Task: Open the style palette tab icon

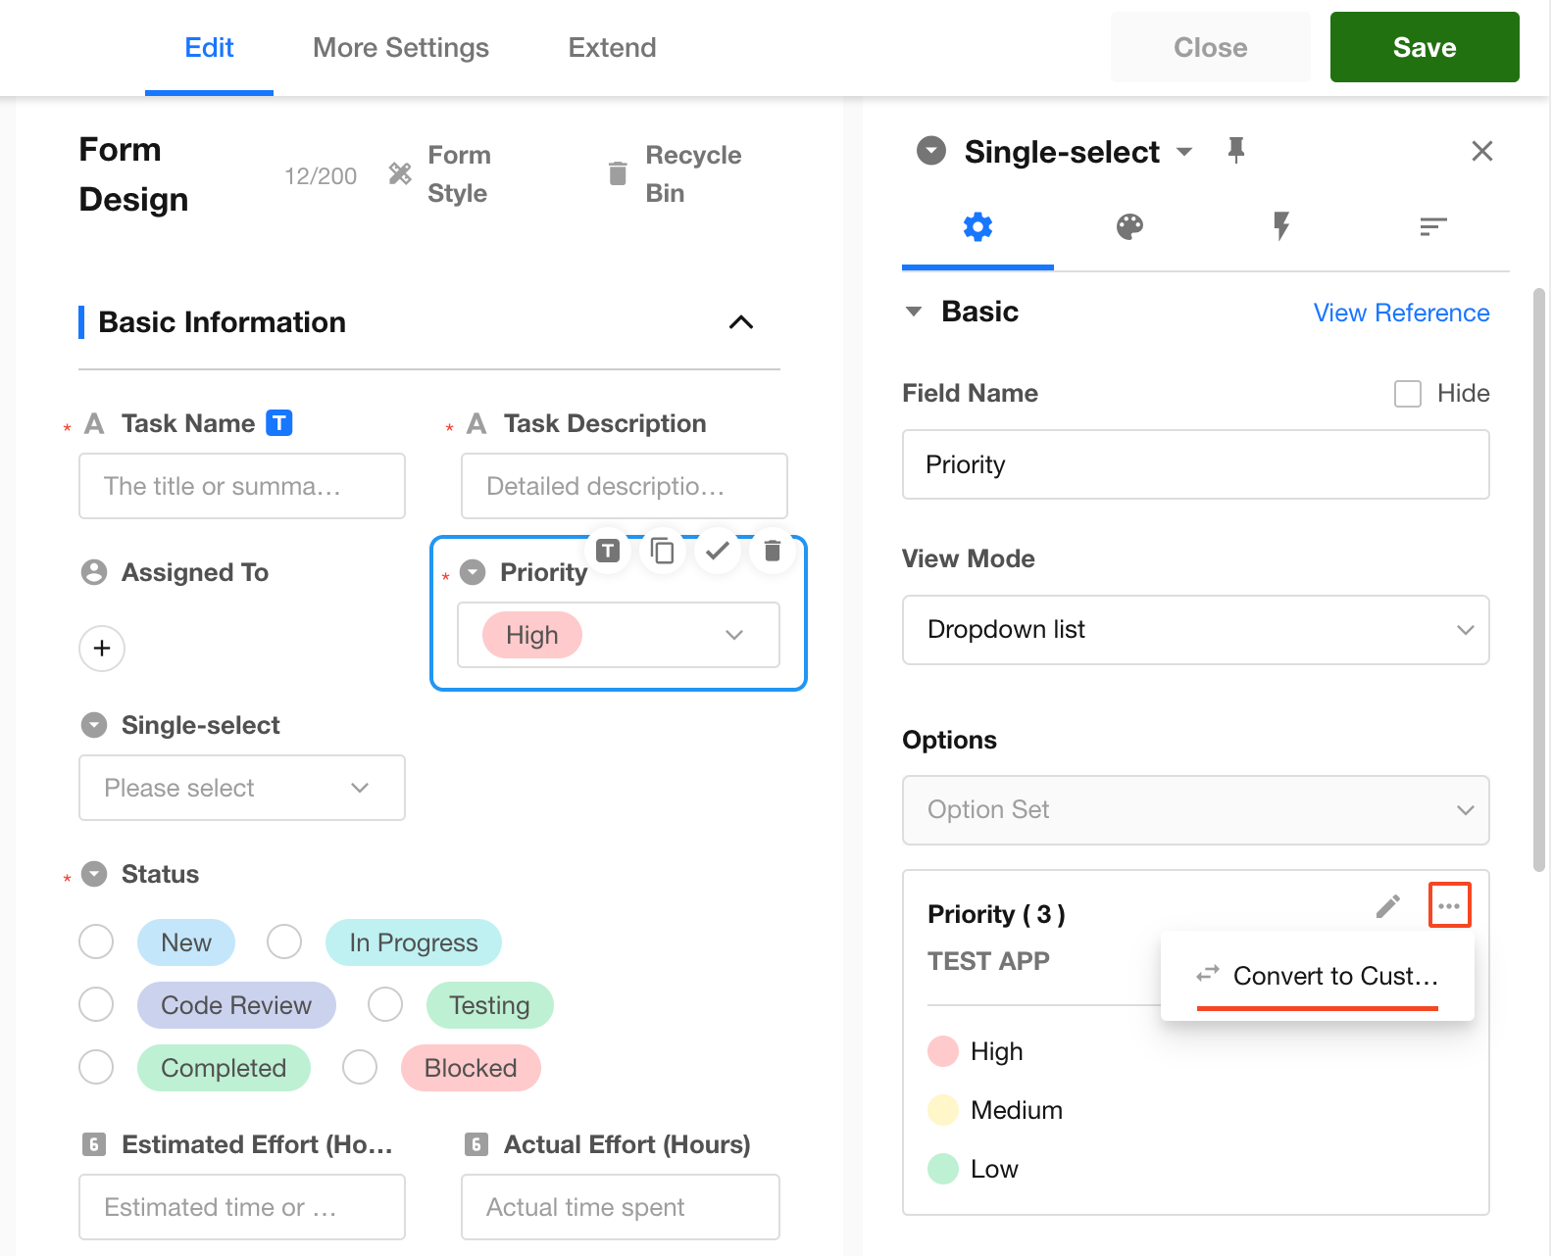Action: click(1129, 227)
